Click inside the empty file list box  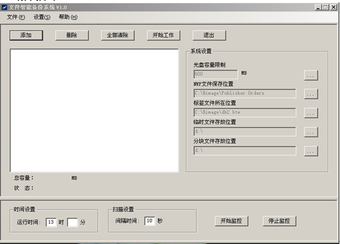(94, 110)
